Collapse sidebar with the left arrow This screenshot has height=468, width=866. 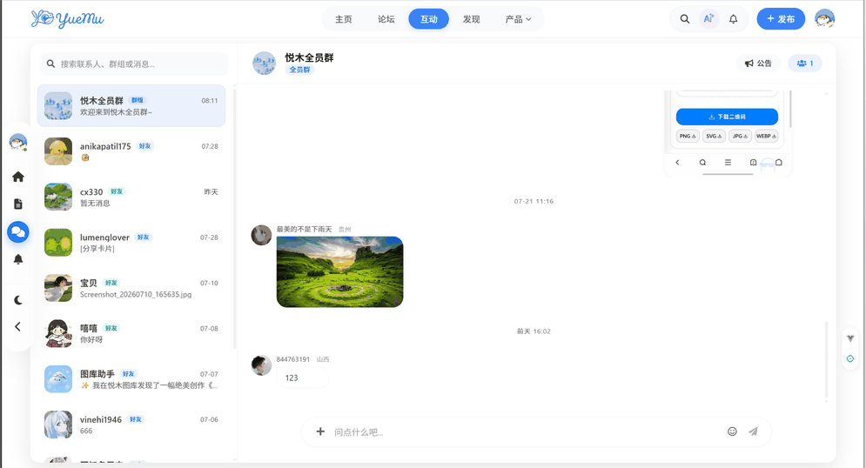coord(17,327)
